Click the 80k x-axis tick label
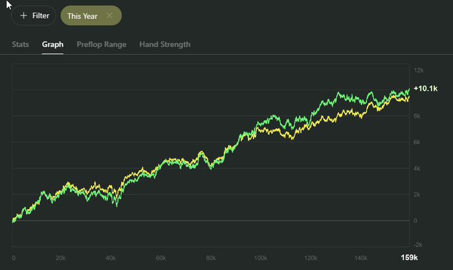 click(x=210, y=258)
